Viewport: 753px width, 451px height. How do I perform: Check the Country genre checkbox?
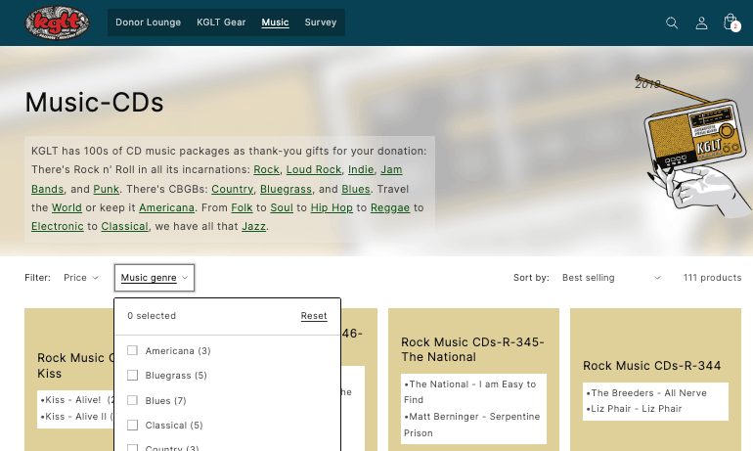pos(132,448)
